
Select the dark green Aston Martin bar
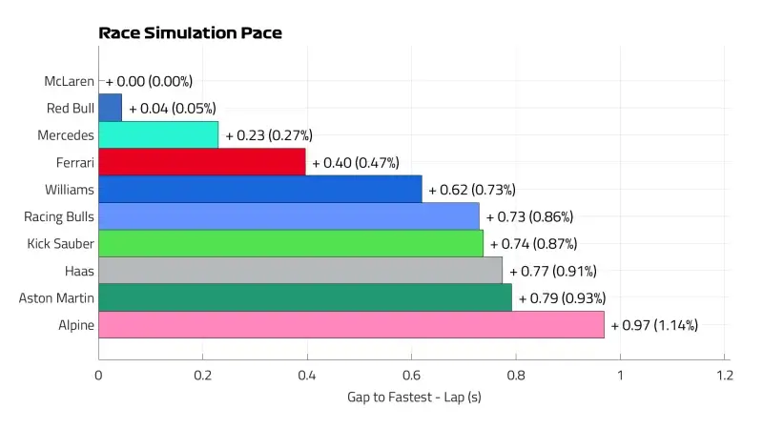point(305,297)
